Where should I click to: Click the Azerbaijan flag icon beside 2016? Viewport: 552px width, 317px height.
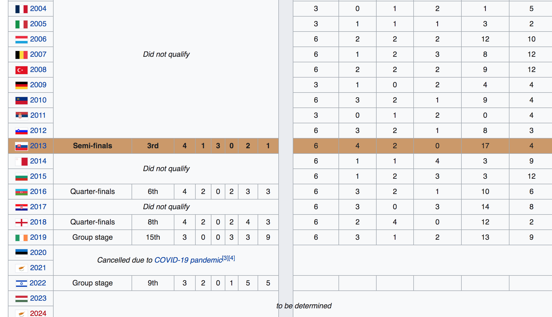(x=21, y=192)
